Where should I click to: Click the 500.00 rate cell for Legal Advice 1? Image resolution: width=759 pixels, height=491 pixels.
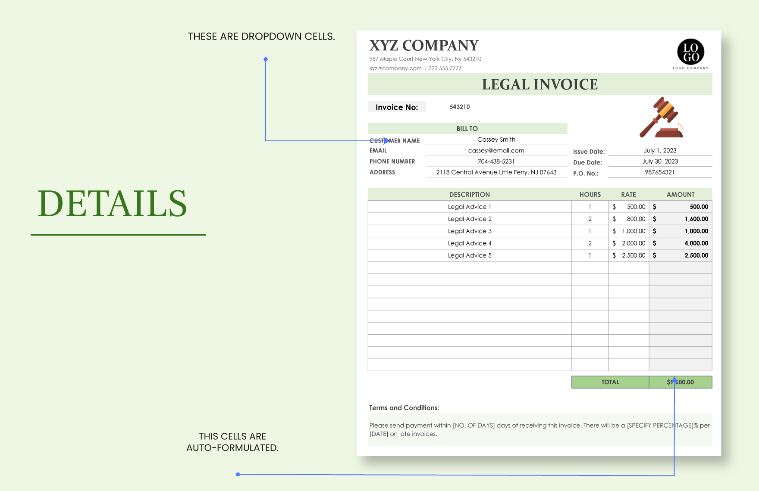coord(629,207)
